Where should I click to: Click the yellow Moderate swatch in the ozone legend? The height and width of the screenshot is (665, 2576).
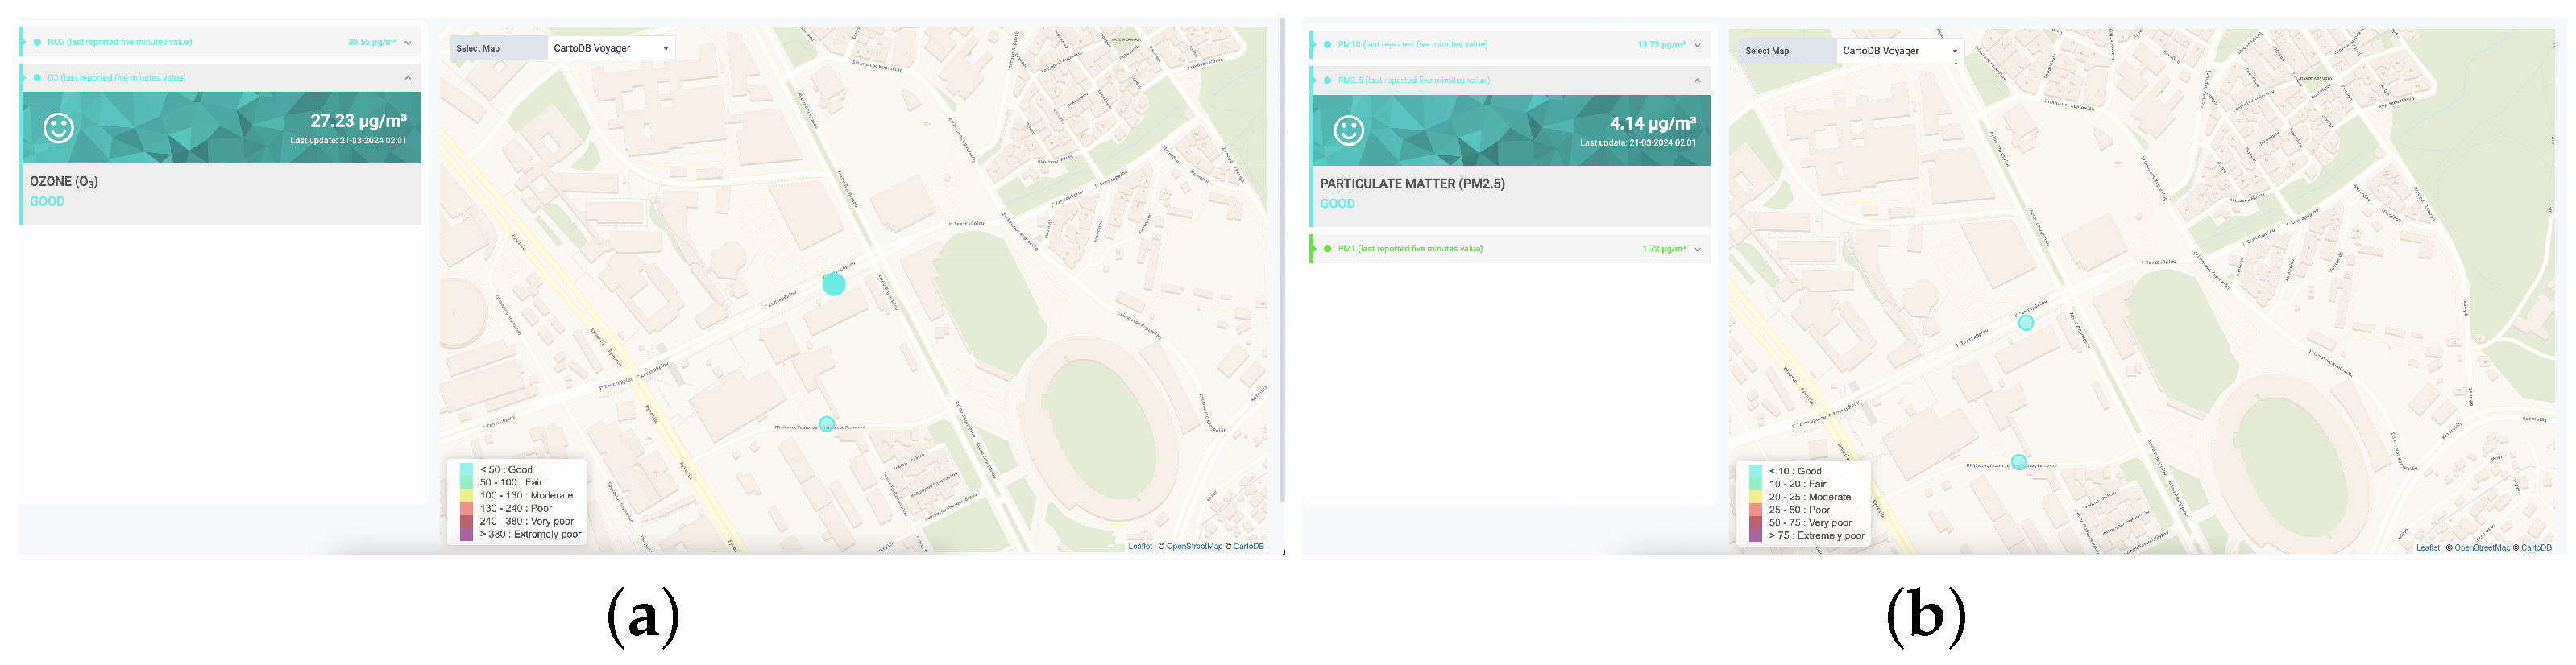466,495
